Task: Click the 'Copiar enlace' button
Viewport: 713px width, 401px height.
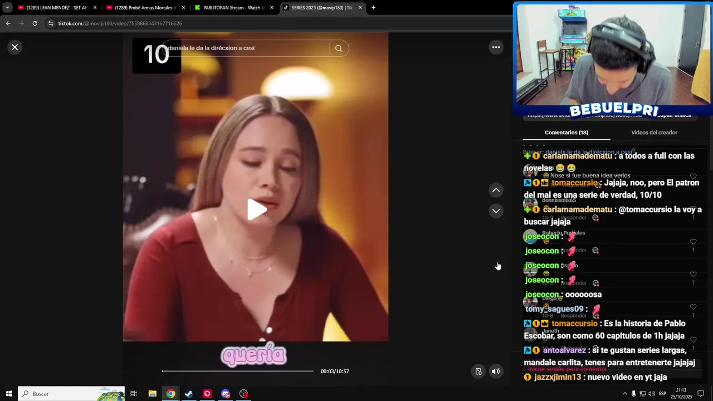Action: (x=674, y=115)
